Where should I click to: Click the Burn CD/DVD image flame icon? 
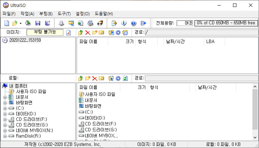point(100,23)
